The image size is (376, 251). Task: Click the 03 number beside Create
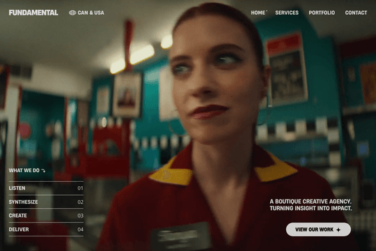[80, 215]
